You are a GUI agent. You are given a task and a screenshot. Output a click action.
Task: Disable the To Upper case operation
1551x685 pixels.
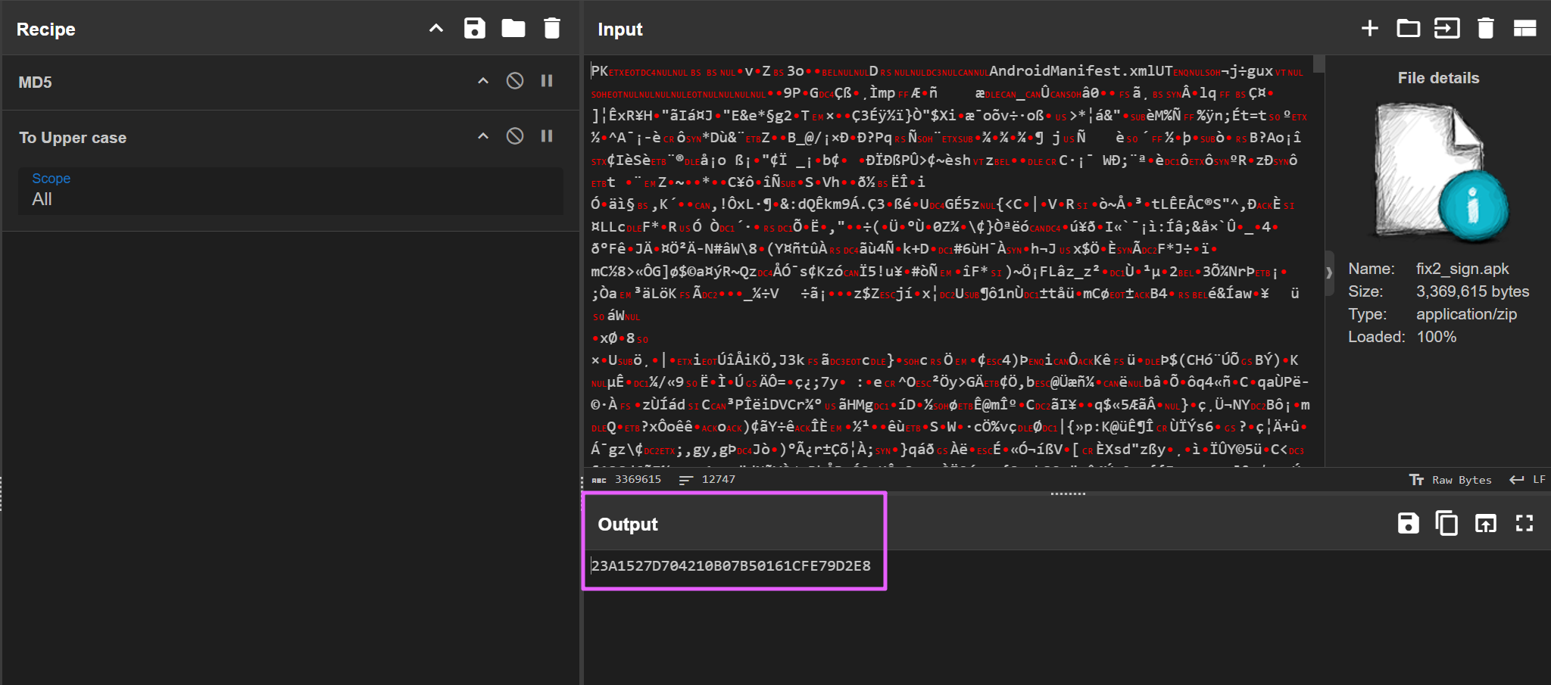[515, 136]
